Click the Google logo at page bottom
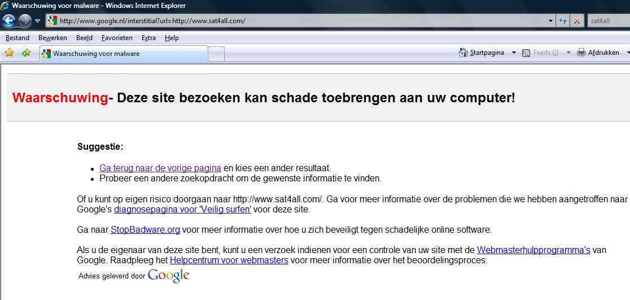Screen dimensions: 630x300 coord(168,276)
